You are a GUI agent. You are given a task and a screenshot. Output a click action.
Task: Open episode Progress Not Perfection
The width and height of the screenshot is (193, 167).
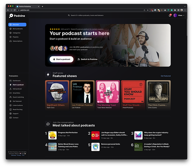point(68,133)
